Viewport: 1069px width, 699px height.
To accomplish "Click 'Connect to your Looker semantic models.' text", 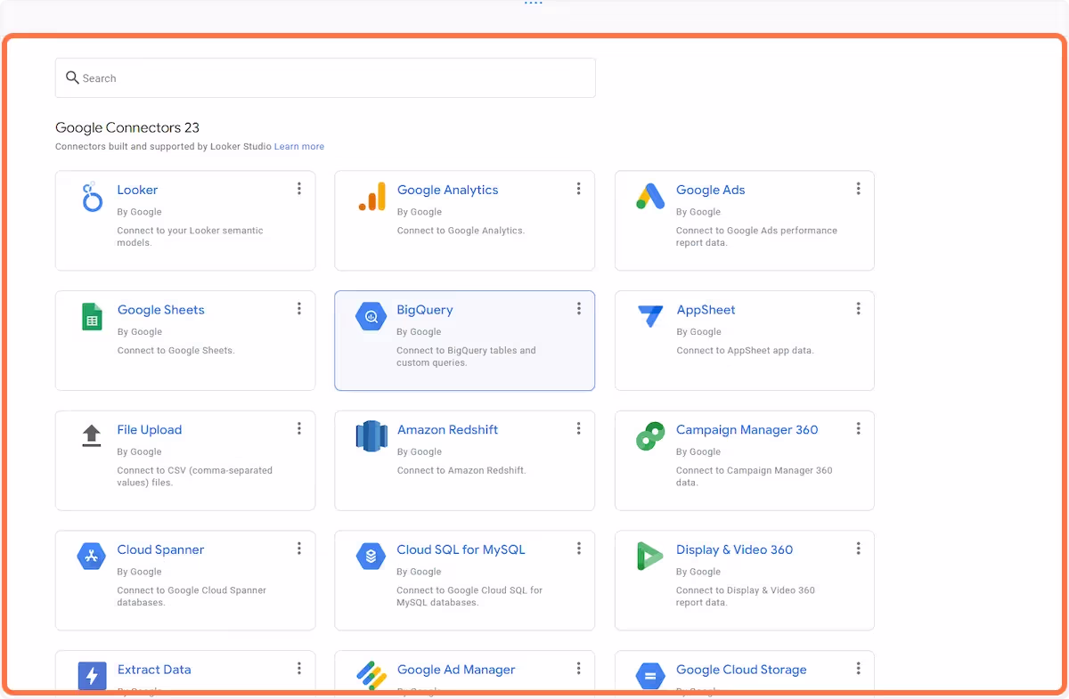I will click(x=190, y=237).
